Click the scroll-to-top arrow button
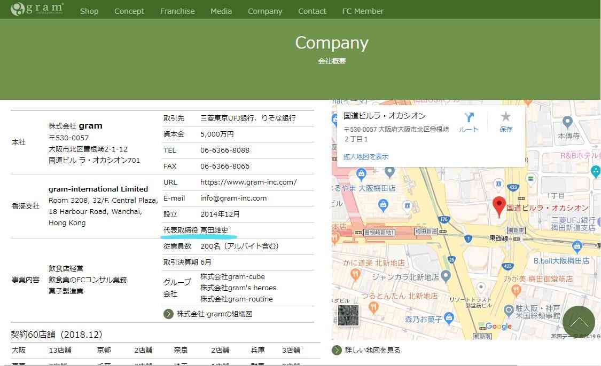The height and width of the screenshot is (366, 601). pyautogui.click(x=579, y=322)
